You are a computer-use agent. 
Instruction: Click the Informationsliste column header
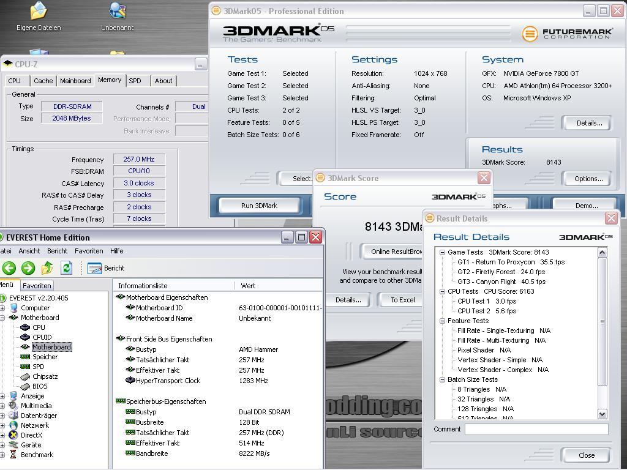[175, 286]
